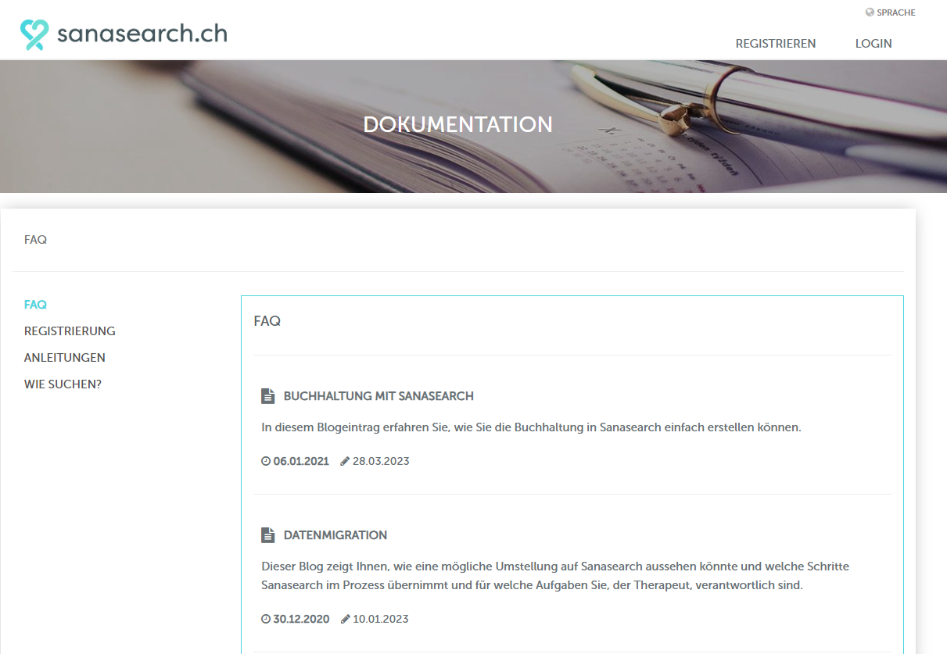Click the pencil icon next to 28.03.2023
The image size is (947, 654).
point(345,461)
